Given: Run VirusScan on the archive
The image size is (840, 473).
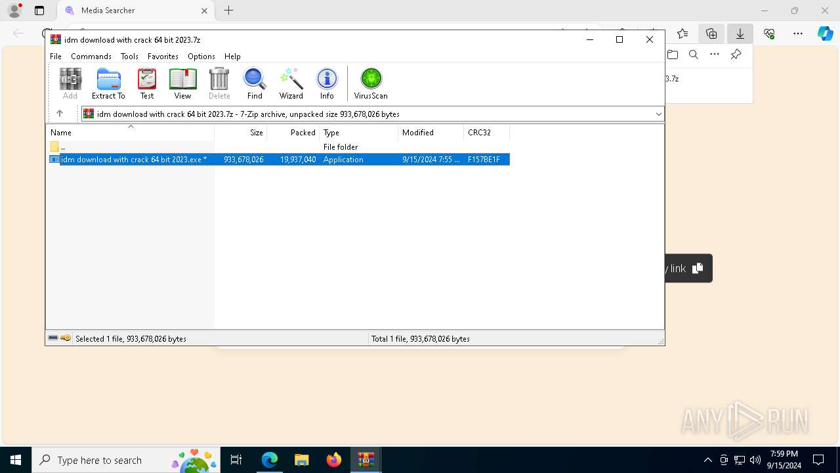Looking at the screenshot, I should coord(371,83).
